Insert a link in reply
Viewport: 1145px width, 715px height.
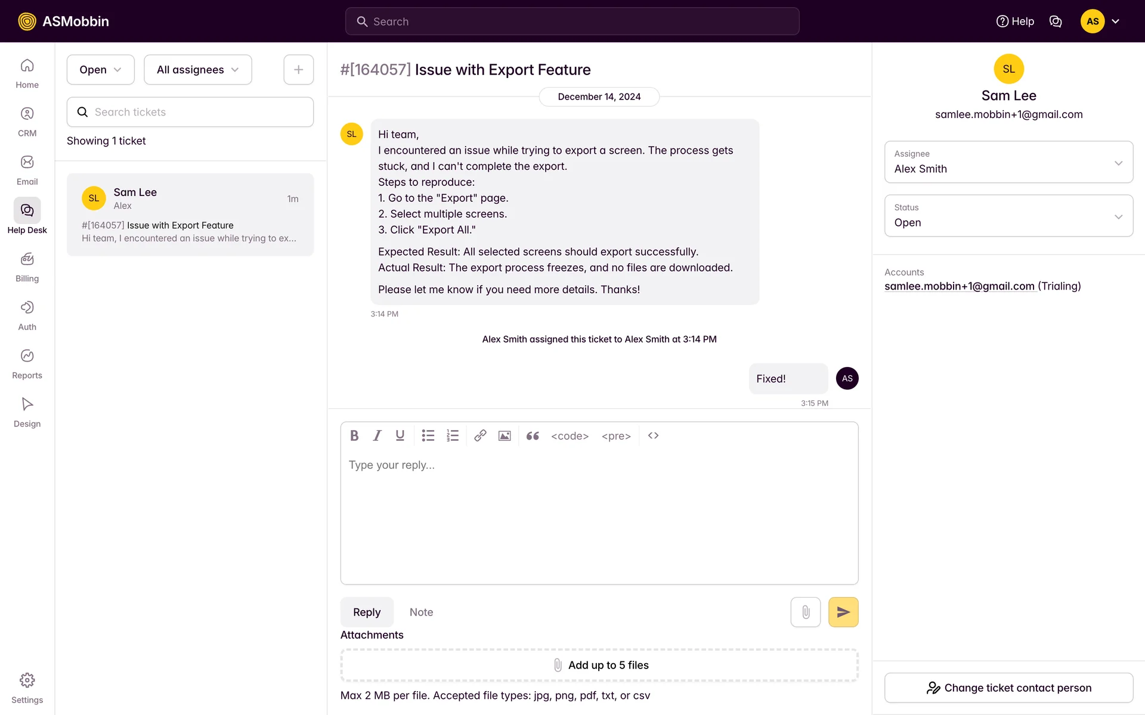[x=480, y=436]
